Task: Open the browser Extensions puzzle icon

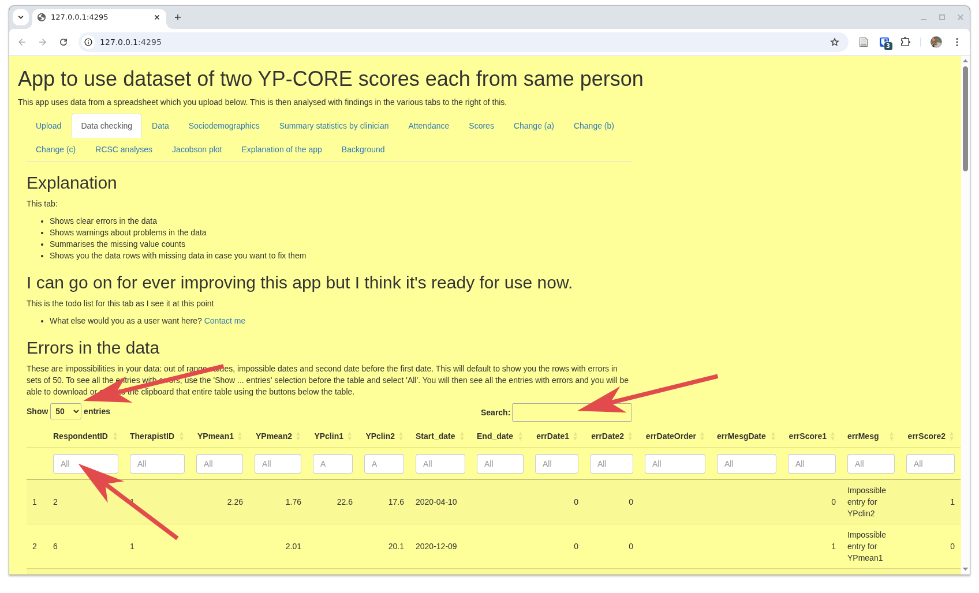Action: click(905, 42)
